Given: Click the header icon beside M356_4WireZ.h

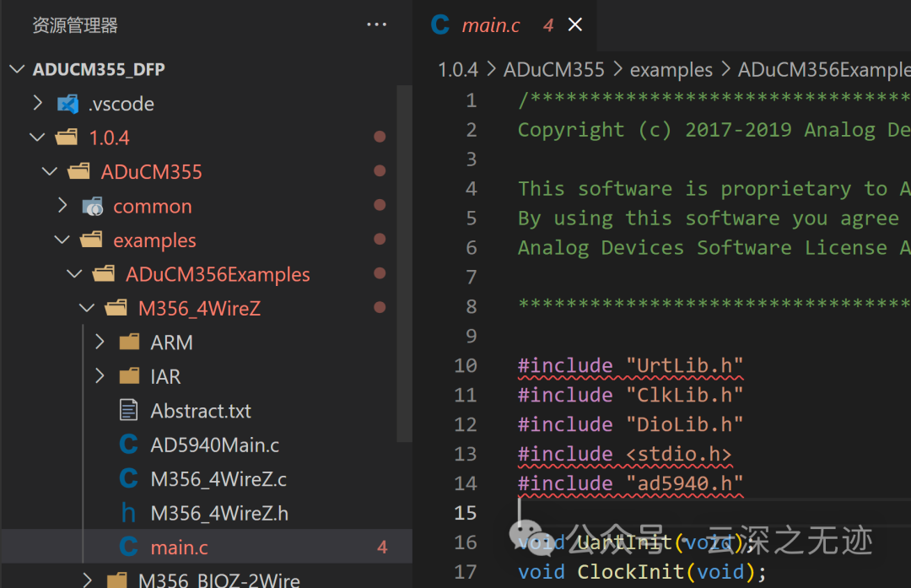Looking at the screenshot, I should (x=128, y=514).
